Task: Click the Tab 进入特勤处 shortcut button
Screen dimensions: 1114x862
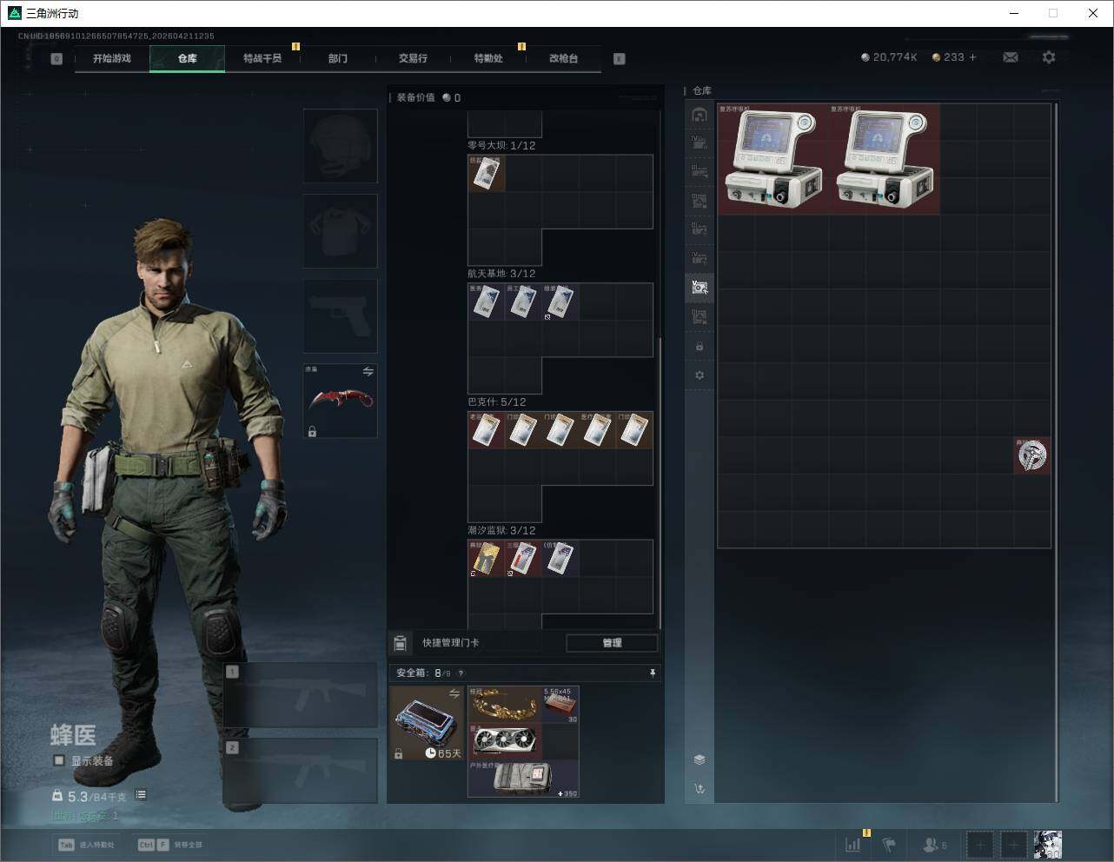Action: [86, 845]
